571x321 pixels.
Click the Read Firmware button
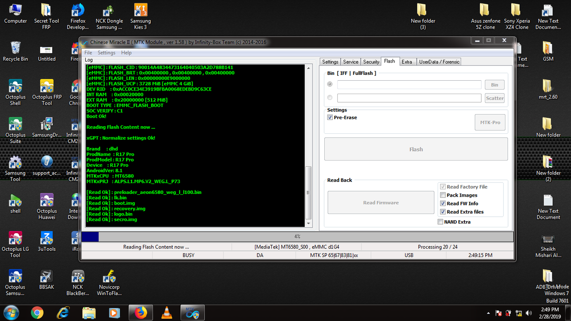[381, 202]
